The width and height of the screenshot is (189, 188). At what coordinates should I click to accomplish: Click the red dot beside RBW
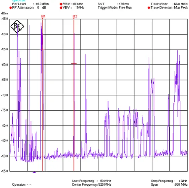61,4
